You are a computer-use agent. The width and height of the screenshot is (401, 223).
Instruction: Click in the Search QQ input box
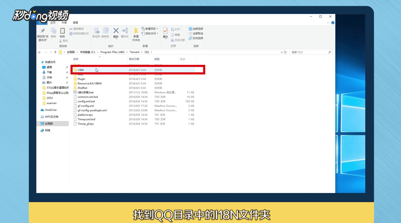[x=308, y=52]
